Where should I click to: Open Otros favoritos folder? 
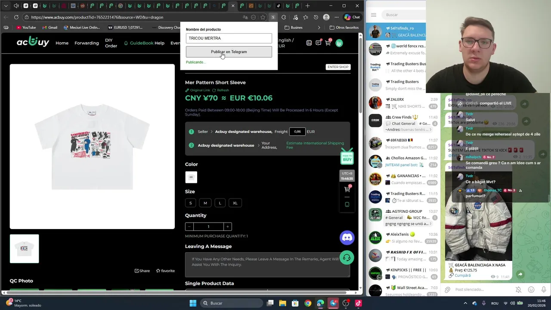344,28
